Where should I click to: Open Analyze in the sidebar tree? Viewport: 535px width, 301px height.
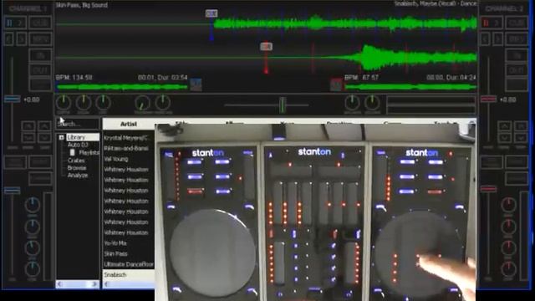click(x=78, y=176)
